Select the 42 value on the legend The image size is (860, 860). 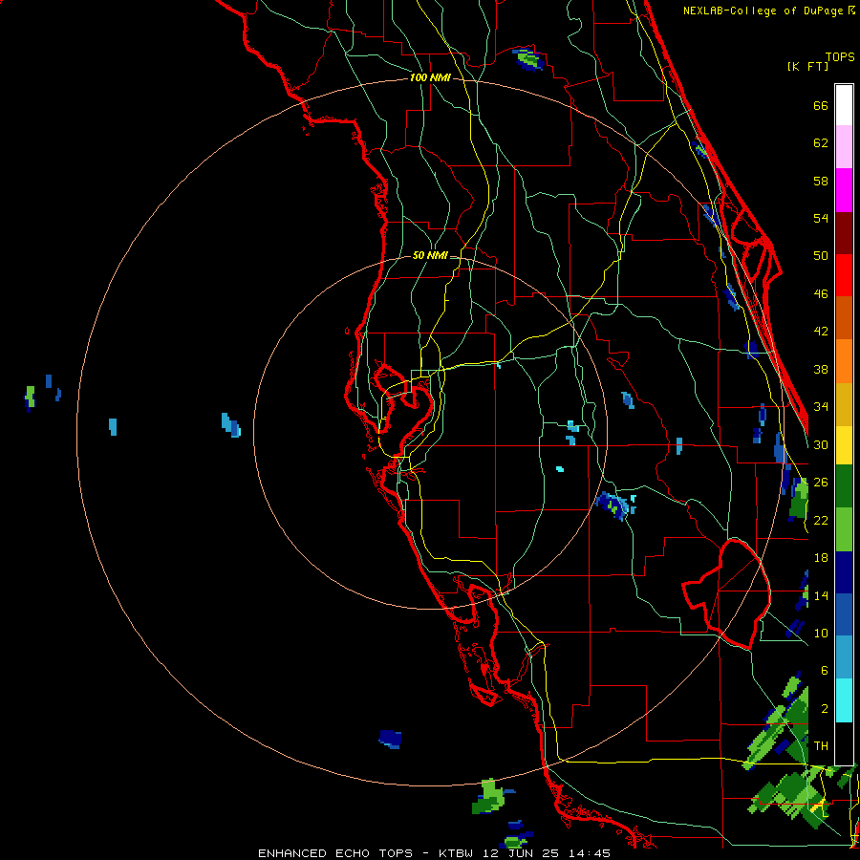click(x=821, y=332)
